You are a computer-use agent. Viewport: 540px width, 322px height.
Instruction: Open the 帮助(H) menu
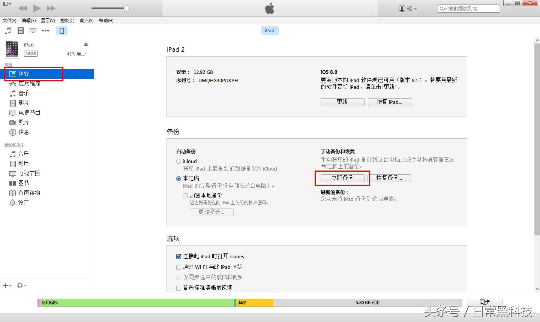[106, 21]
